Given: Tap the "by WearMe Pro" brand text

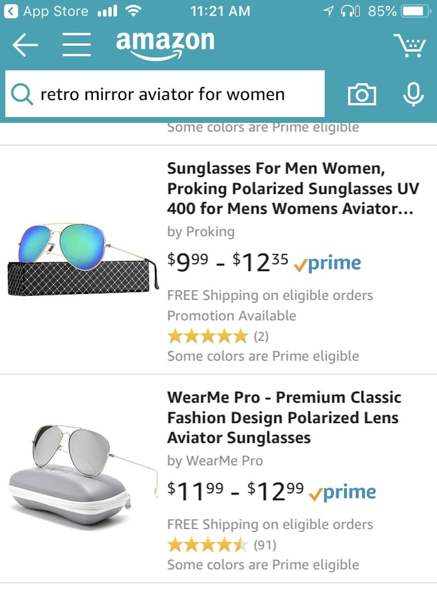Looking at the screenshot, I should [215, 461].
